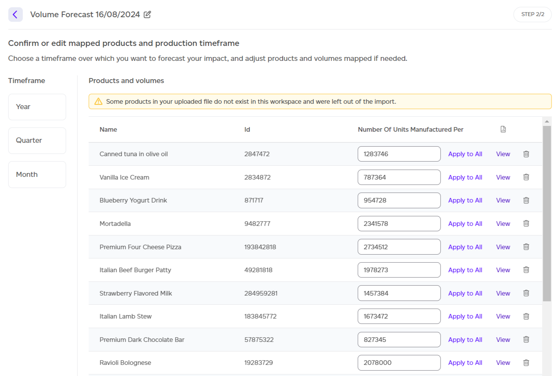
Task: Delete the Ravioli Bolognese row
Action: tap(526, 363)
